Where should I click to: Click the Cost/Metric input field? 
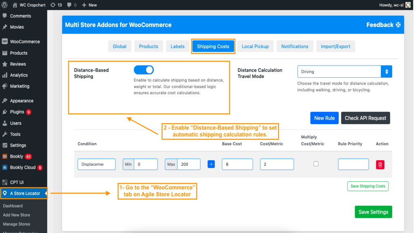277,164
